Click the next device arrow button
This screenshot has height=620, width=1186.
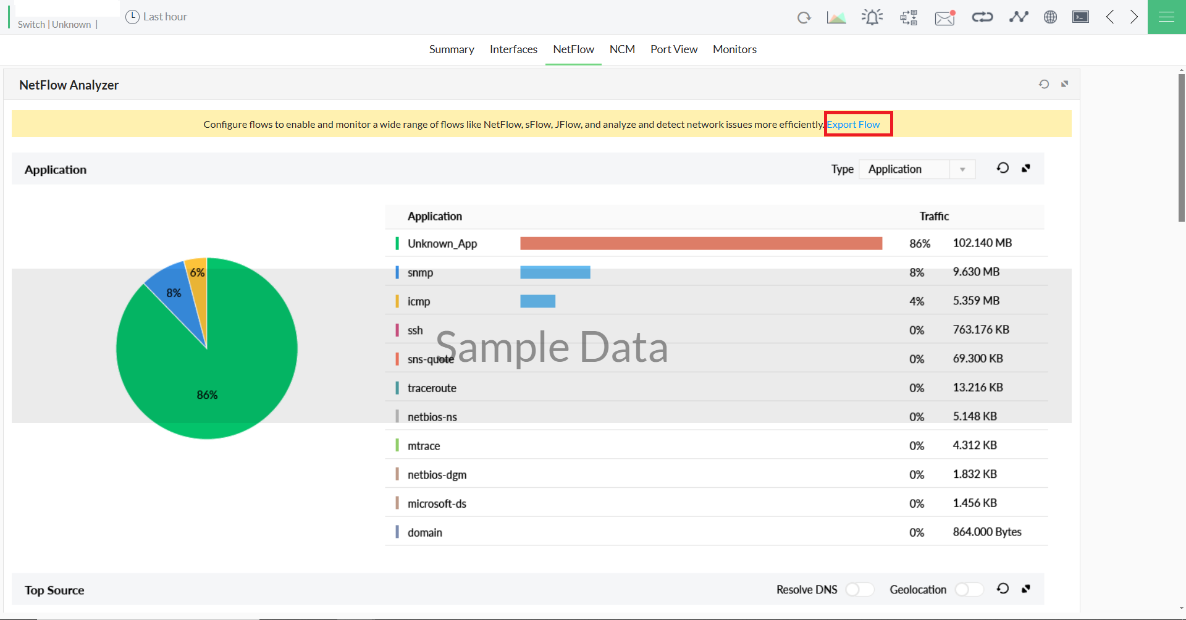coord(1133,17)
